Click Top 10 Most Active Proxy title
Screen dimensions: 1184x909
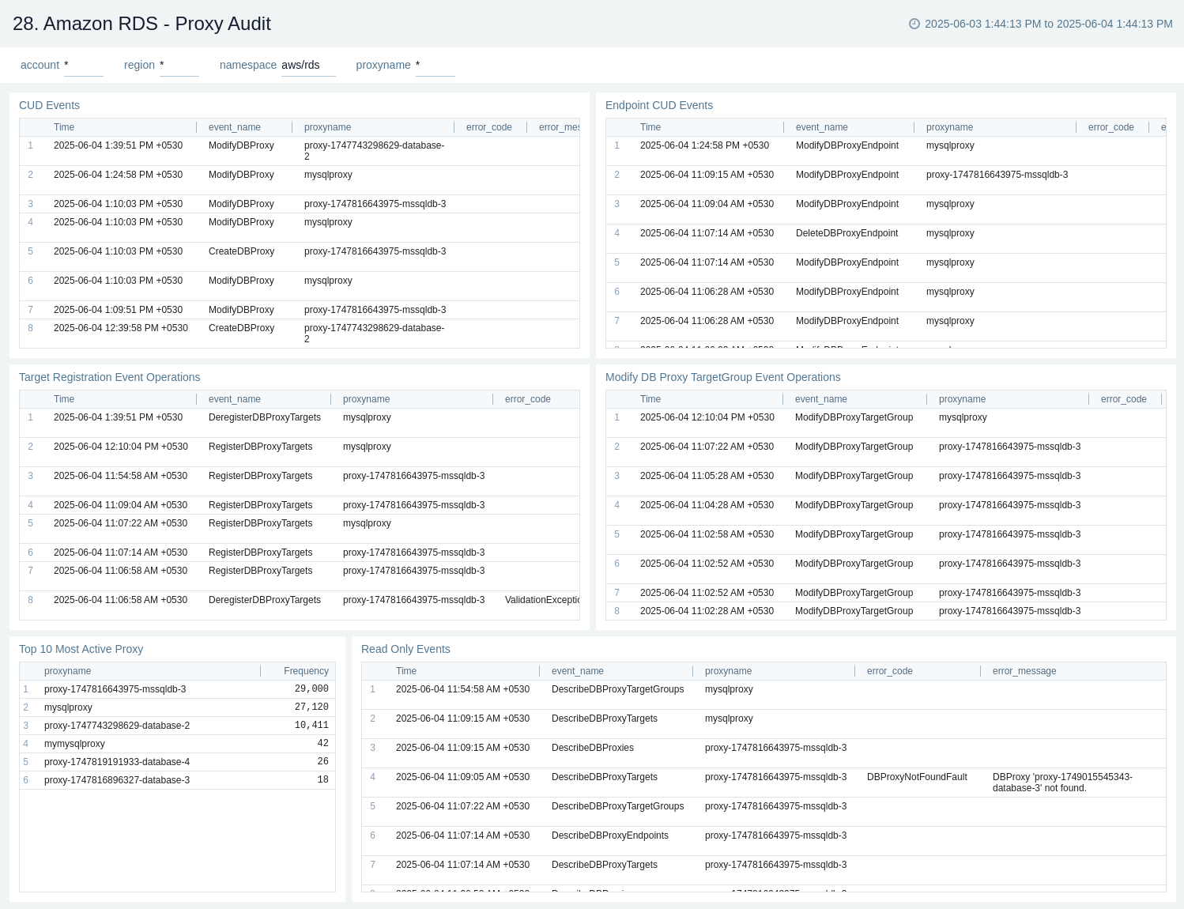click(x=81, y=649)
